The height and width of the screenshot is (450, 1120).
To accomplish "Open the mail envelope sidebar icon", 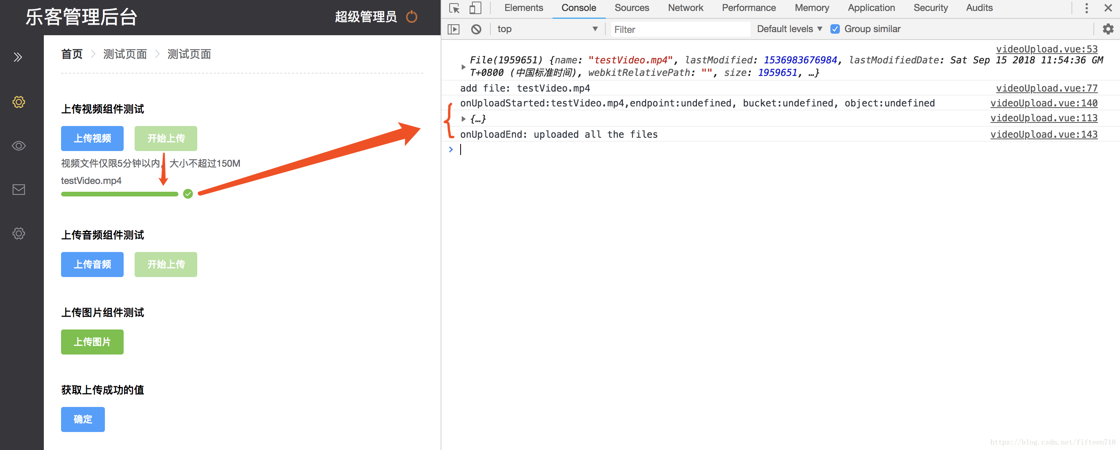I will [x=19, y=189].
